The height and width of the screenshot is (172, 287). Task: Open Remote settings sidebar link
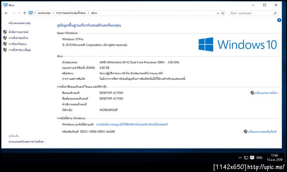18,38
